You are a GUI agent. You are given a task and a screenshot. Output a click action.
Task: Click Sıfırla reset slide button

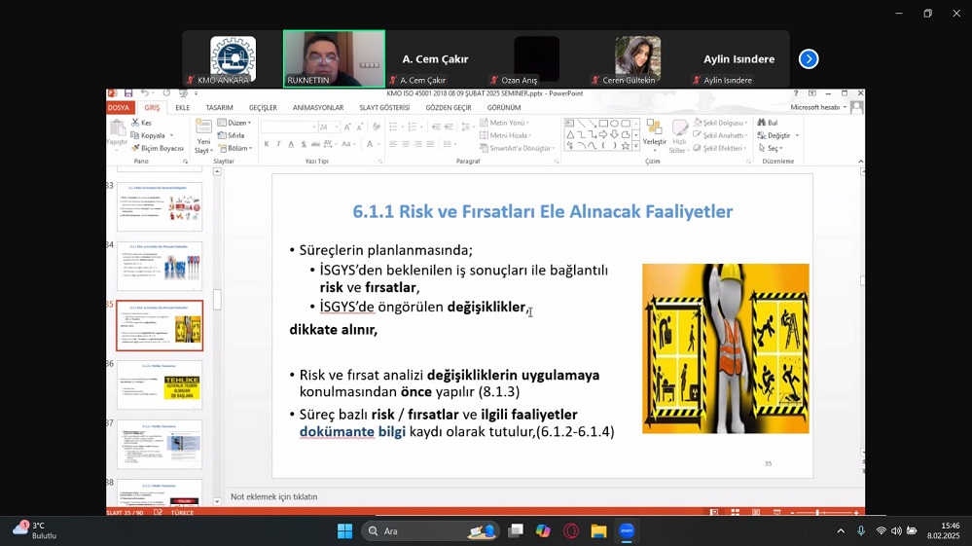click(x=232, y=135)
